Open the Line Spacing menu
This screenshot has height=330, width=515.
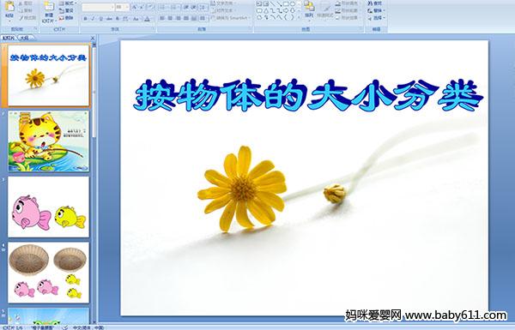(x=203, y=7)
